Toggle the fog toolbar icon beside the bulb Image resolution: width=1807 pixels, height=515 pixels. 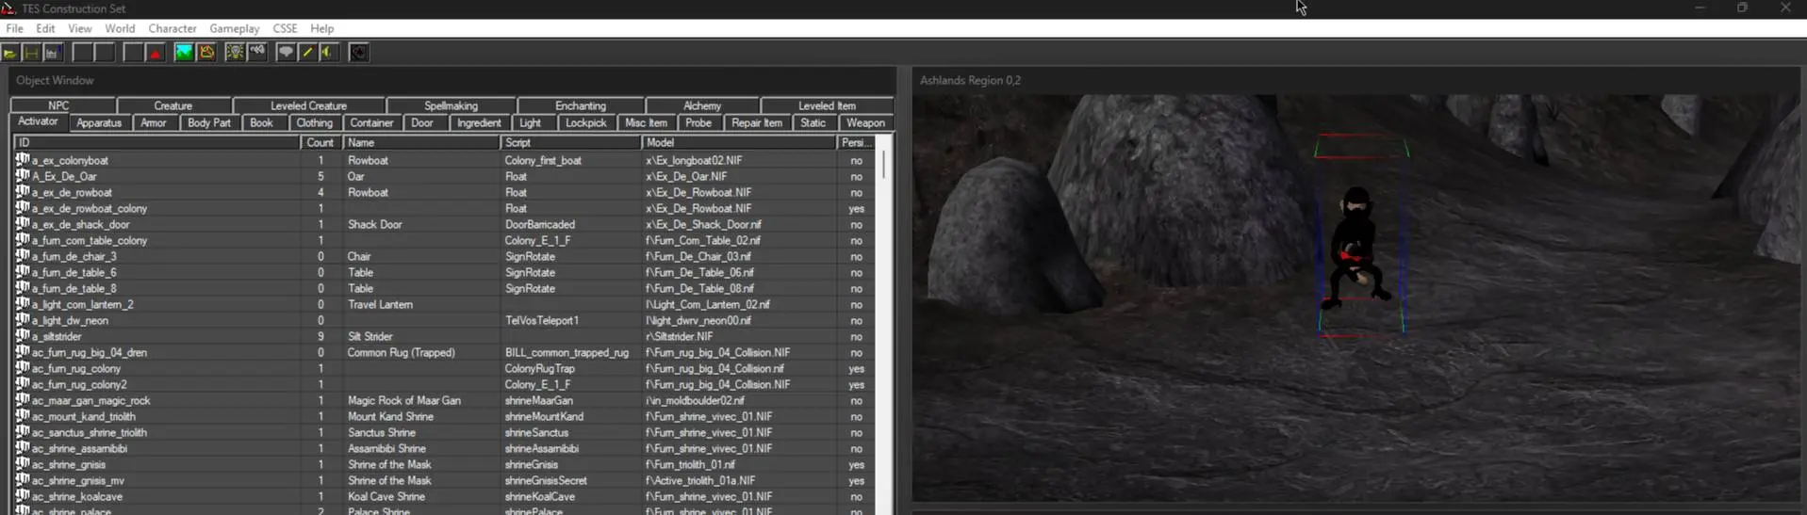point(257,53)
